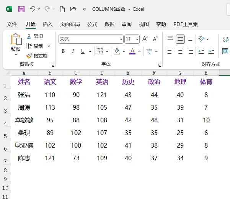
Task: Toggle bottom vertical alignment
Action: point(190,40)
